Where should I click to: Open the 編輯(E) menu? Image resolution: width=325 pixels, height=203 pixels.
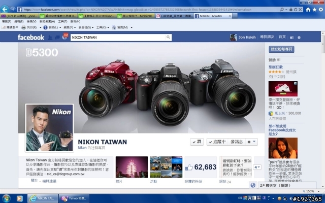(x=19, y=21)
